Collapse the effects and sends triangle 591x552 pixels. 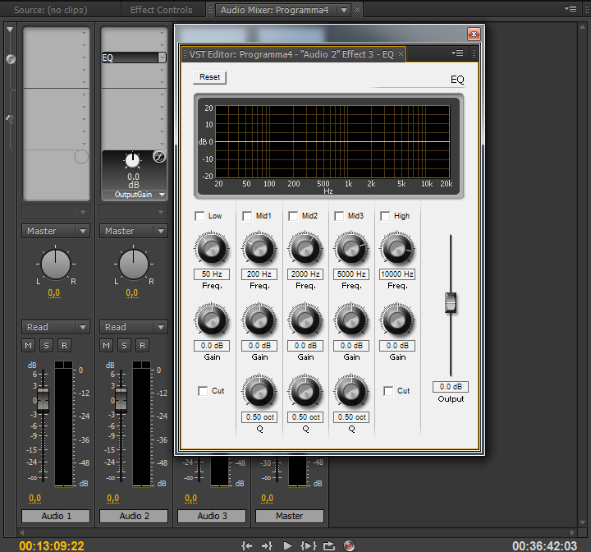pos(10,30)
